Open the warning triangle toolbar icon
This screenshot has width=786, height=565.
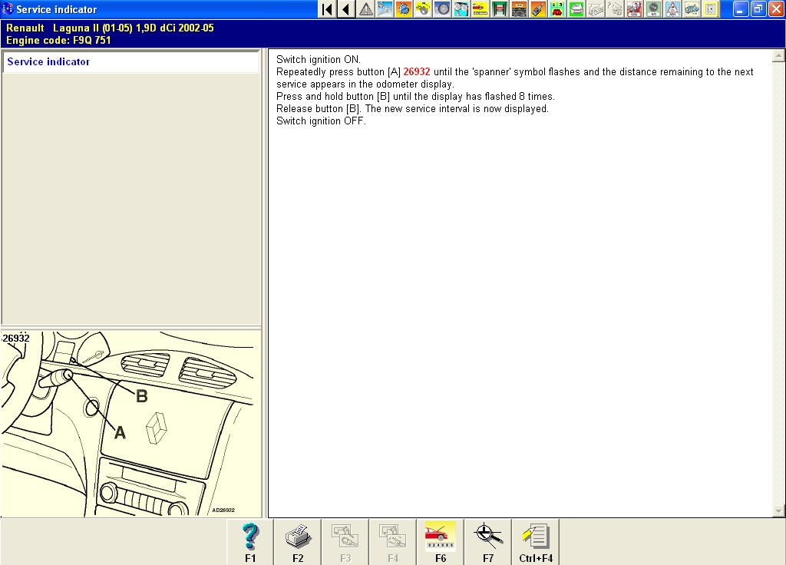(x=366, y=9)
